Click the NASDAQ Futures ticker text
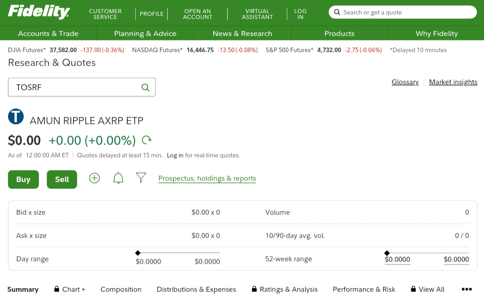 [x=195, y=50]
